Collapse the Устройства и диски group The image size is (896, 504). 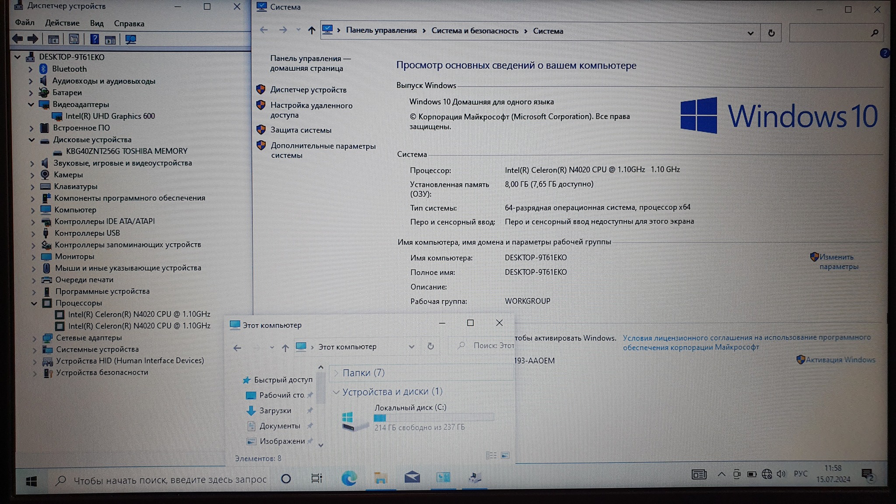(336, 392)
